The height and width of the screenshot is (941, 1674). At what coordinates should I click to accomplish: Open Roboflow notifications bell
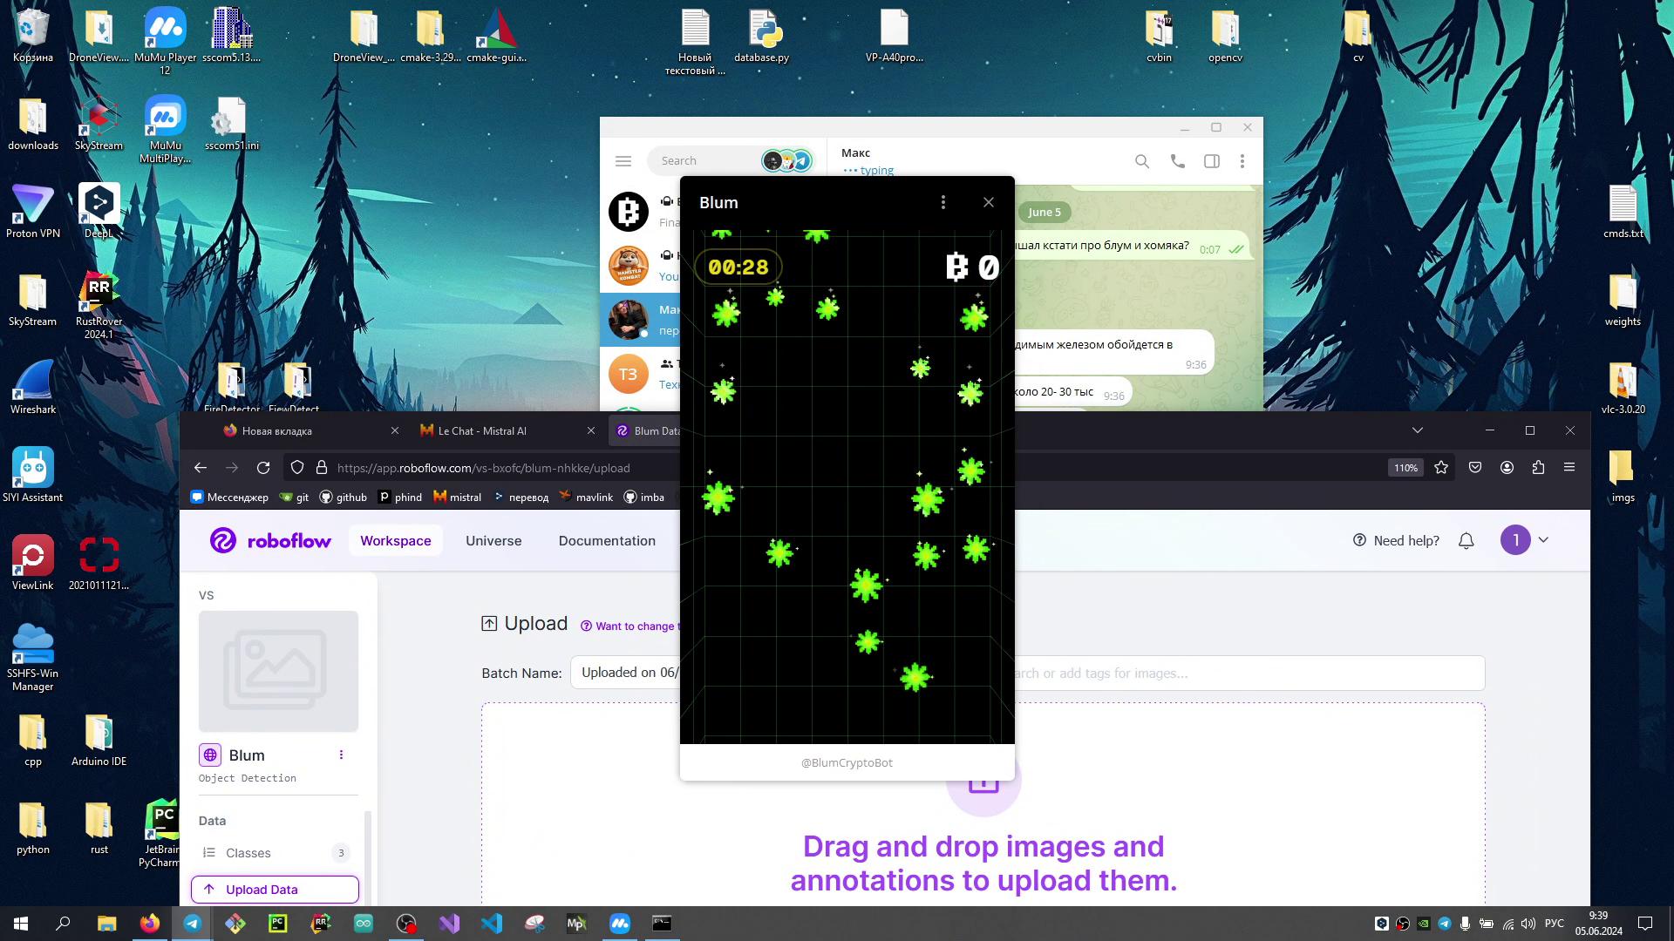(1466, 541)
